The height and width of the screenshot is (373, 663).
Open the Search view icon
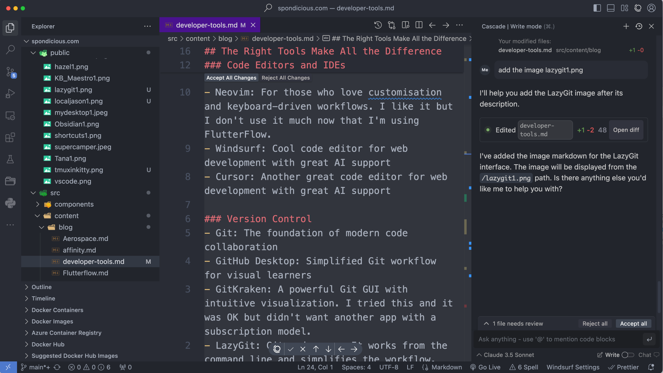coord(10,50)
